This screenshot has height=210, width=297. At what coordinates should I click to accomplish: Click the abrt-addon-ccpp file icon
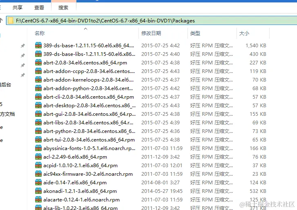point(38,71)
